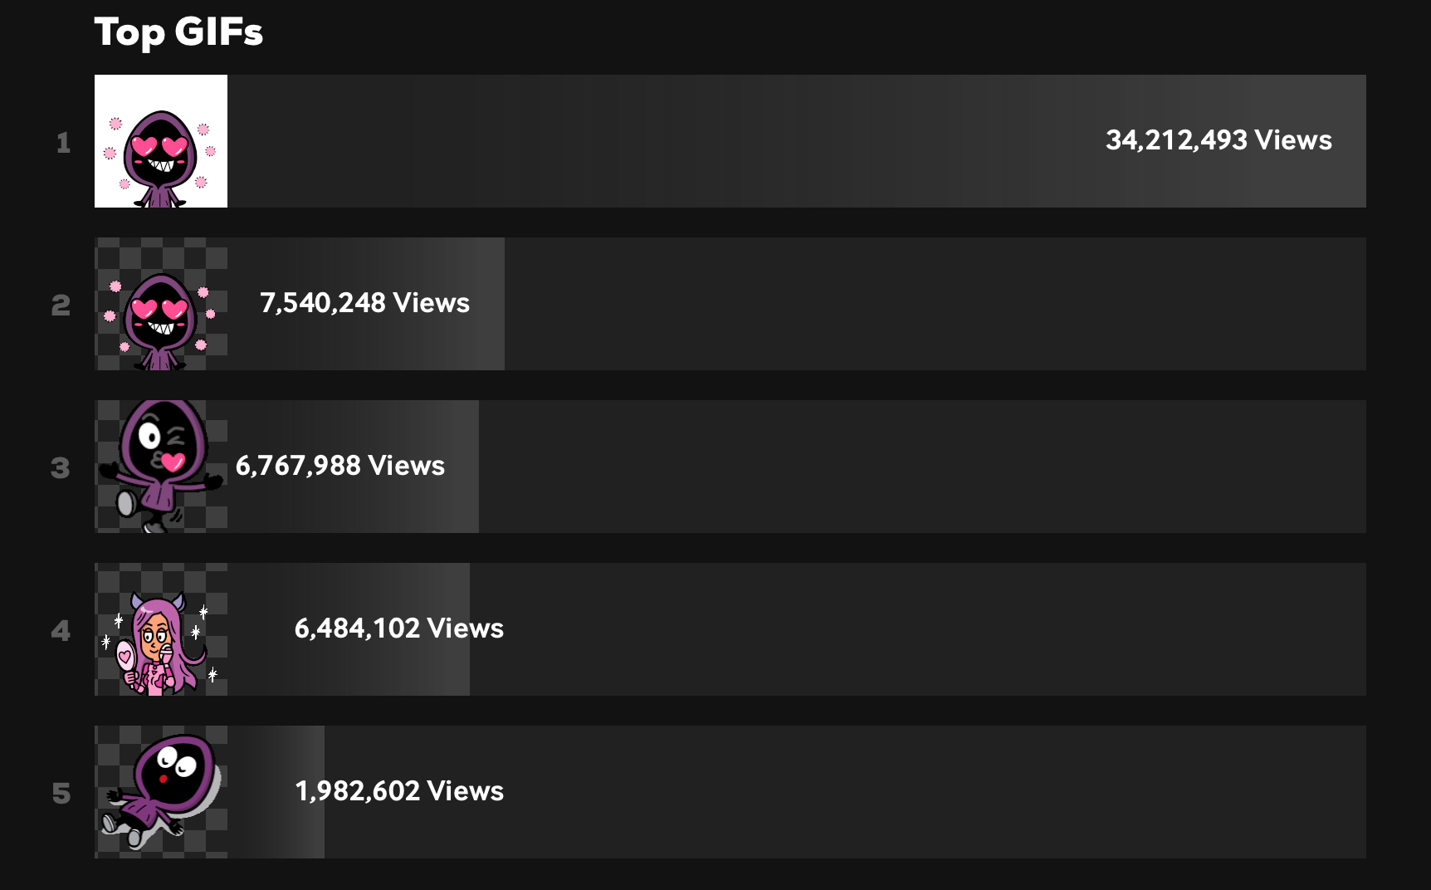Click the 6,484,102 Views count

click(x=398, y=628)
